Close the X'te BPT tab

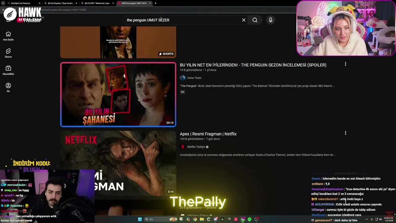click(113, 3)
